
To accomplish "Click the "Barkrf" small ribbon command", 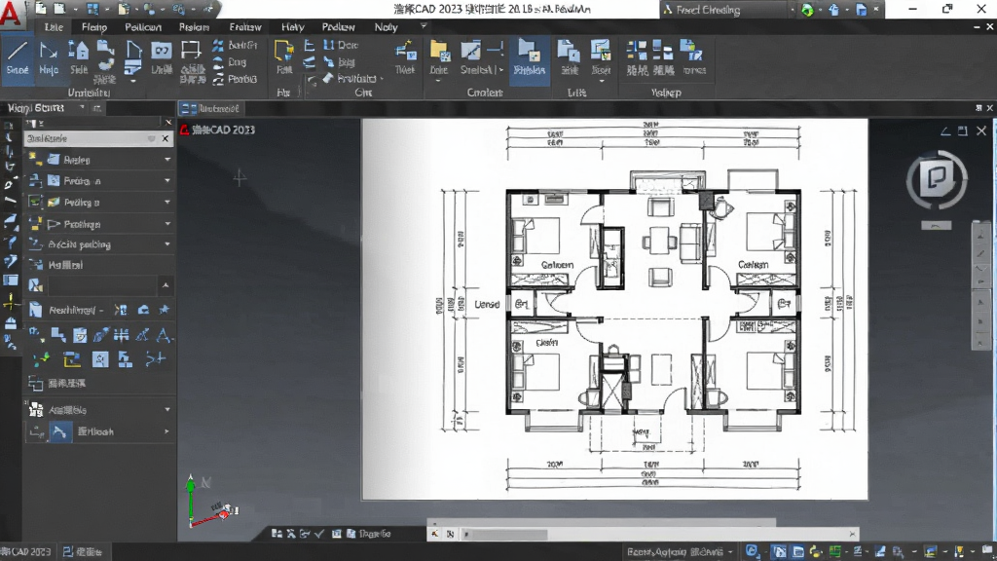I will tap(236, 45).
